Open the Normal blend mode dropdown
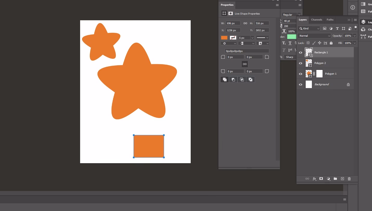The image size is (372, 211). point(314,36)
